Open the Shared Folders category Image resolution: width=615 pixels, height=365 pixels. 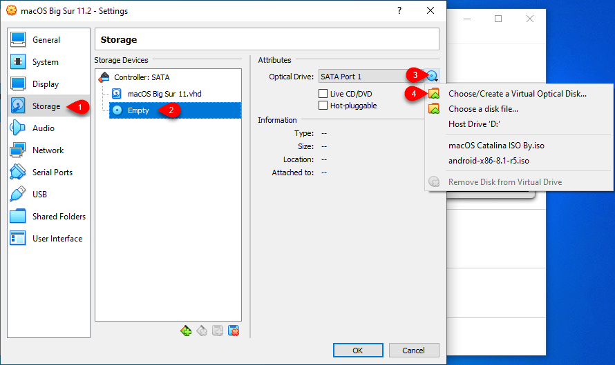point(48,216)
